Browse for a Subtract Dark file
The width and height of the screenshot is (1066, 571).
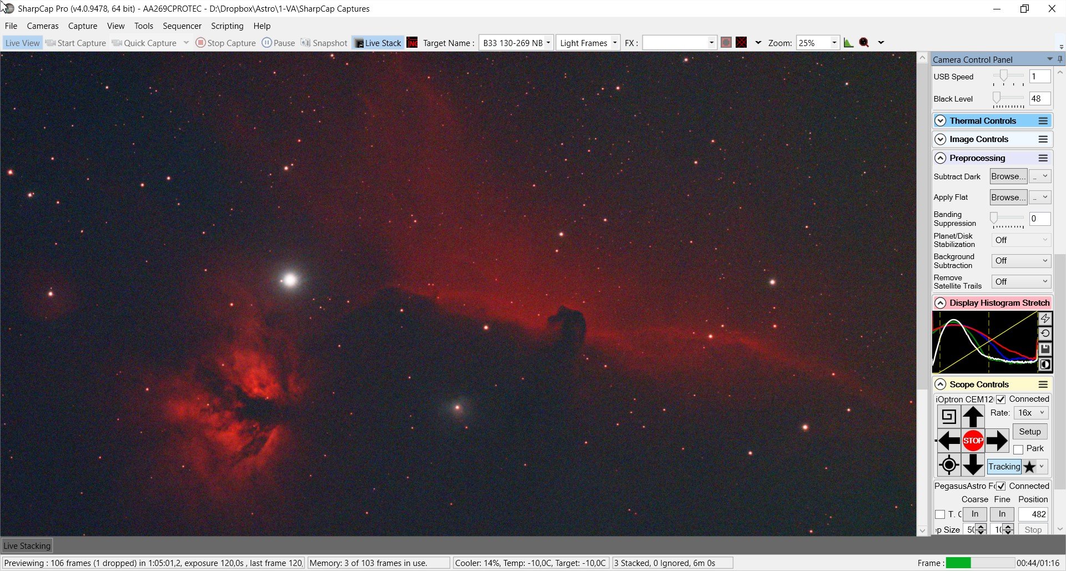pyautogui.click(x=1008, y=176)
